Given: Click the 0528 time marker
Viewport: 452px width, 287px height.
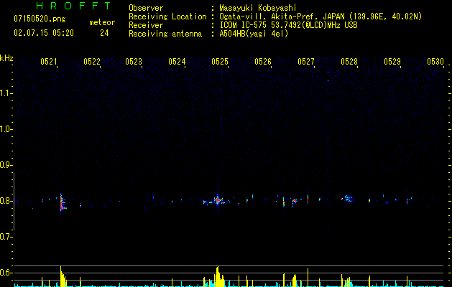Looking at the screenshot, I should pos(349,62).
